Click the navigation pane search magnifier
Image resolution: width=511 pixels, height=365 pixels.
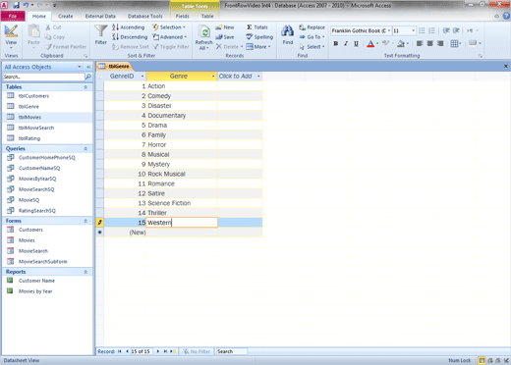click(x=87, y=77)
